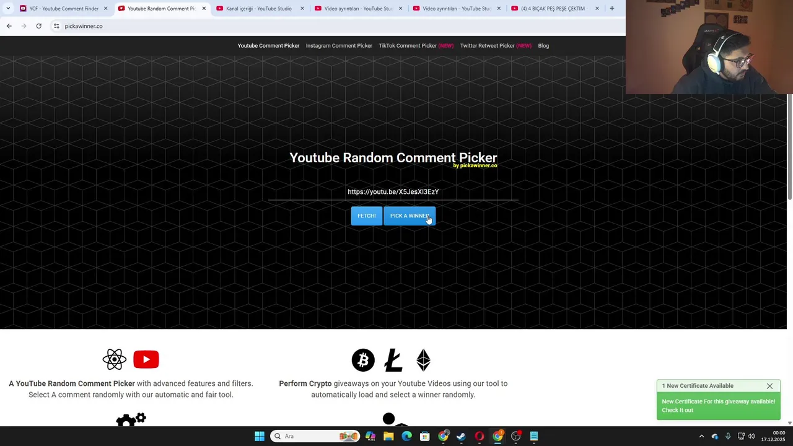Click the page vertical scrollbar thumb
The height and width of the screenshot is (446, 793).
pyautogui.click(x=790, y=147)
